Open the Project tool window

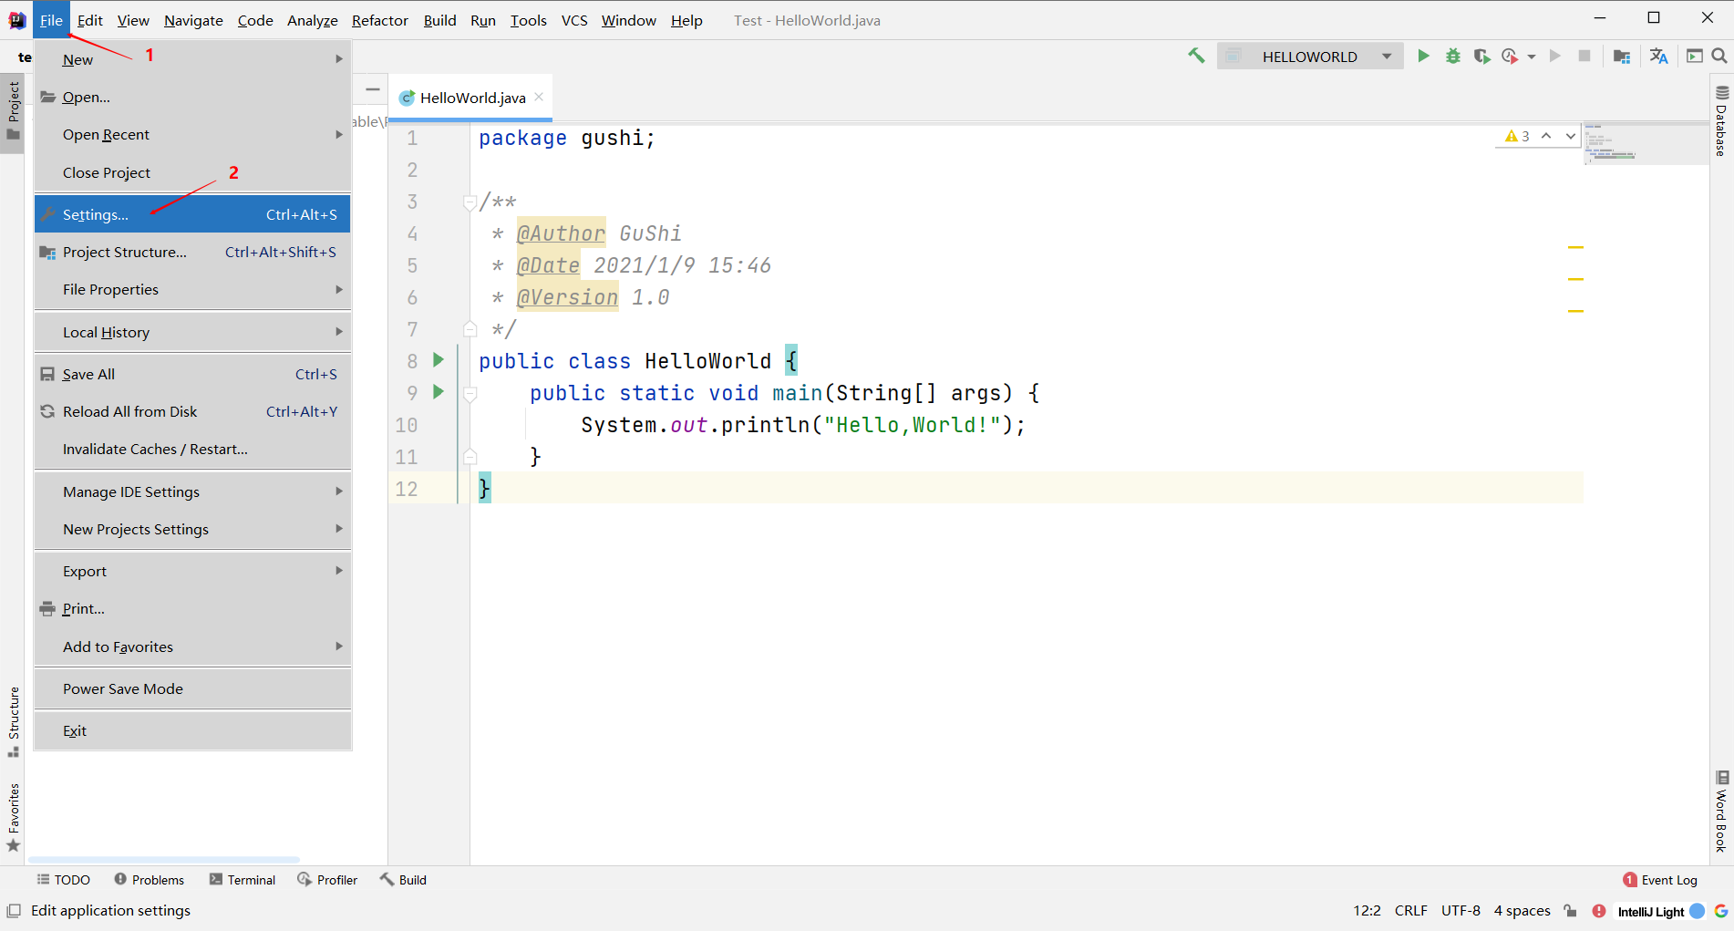click(14, 111)
